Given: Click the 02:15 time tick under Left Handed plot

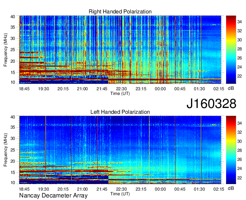Looking at the screenshot, I should [x=219, y=189].
